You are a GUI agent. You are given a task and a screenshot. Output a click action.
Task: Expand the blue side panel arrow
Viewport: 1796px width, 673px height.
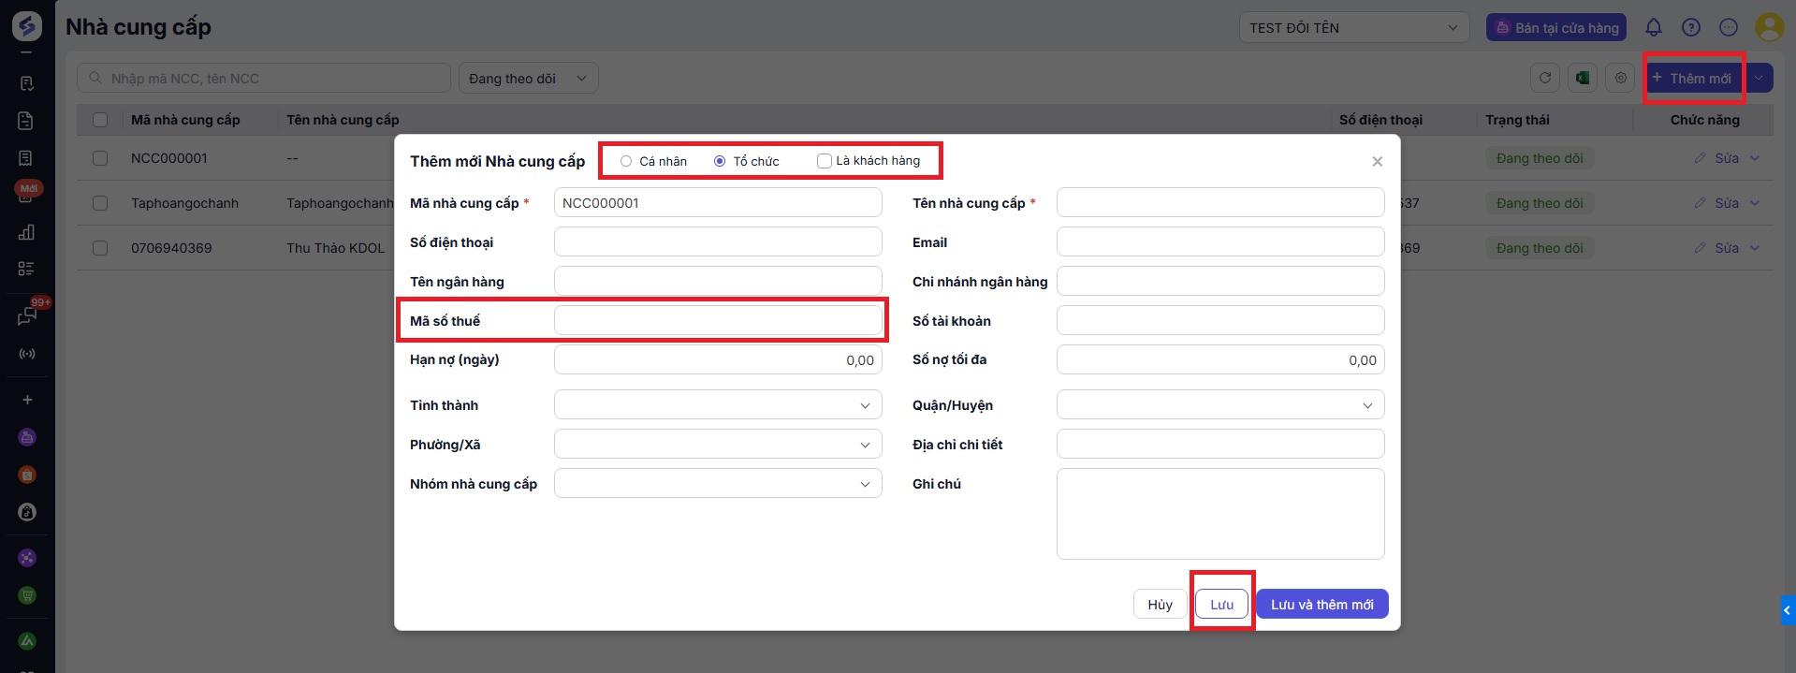[x=1788, y=610]
